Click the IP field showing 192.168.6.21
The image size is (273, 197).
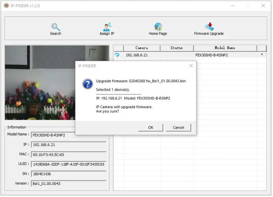pos(69,145)
